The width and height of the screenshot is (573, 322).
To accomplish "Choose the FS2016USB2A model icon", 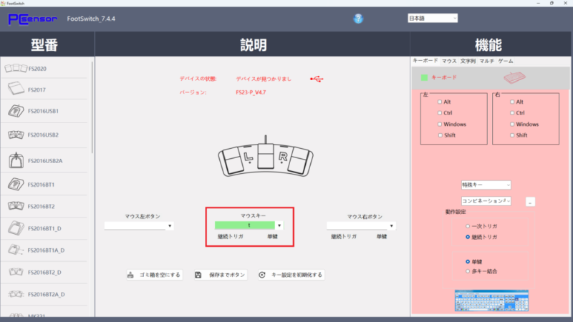I will pos(16,160).
